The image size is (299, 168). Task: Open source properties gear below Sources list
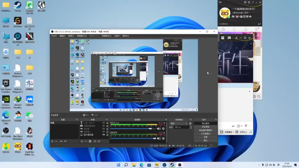coord(90,141)
